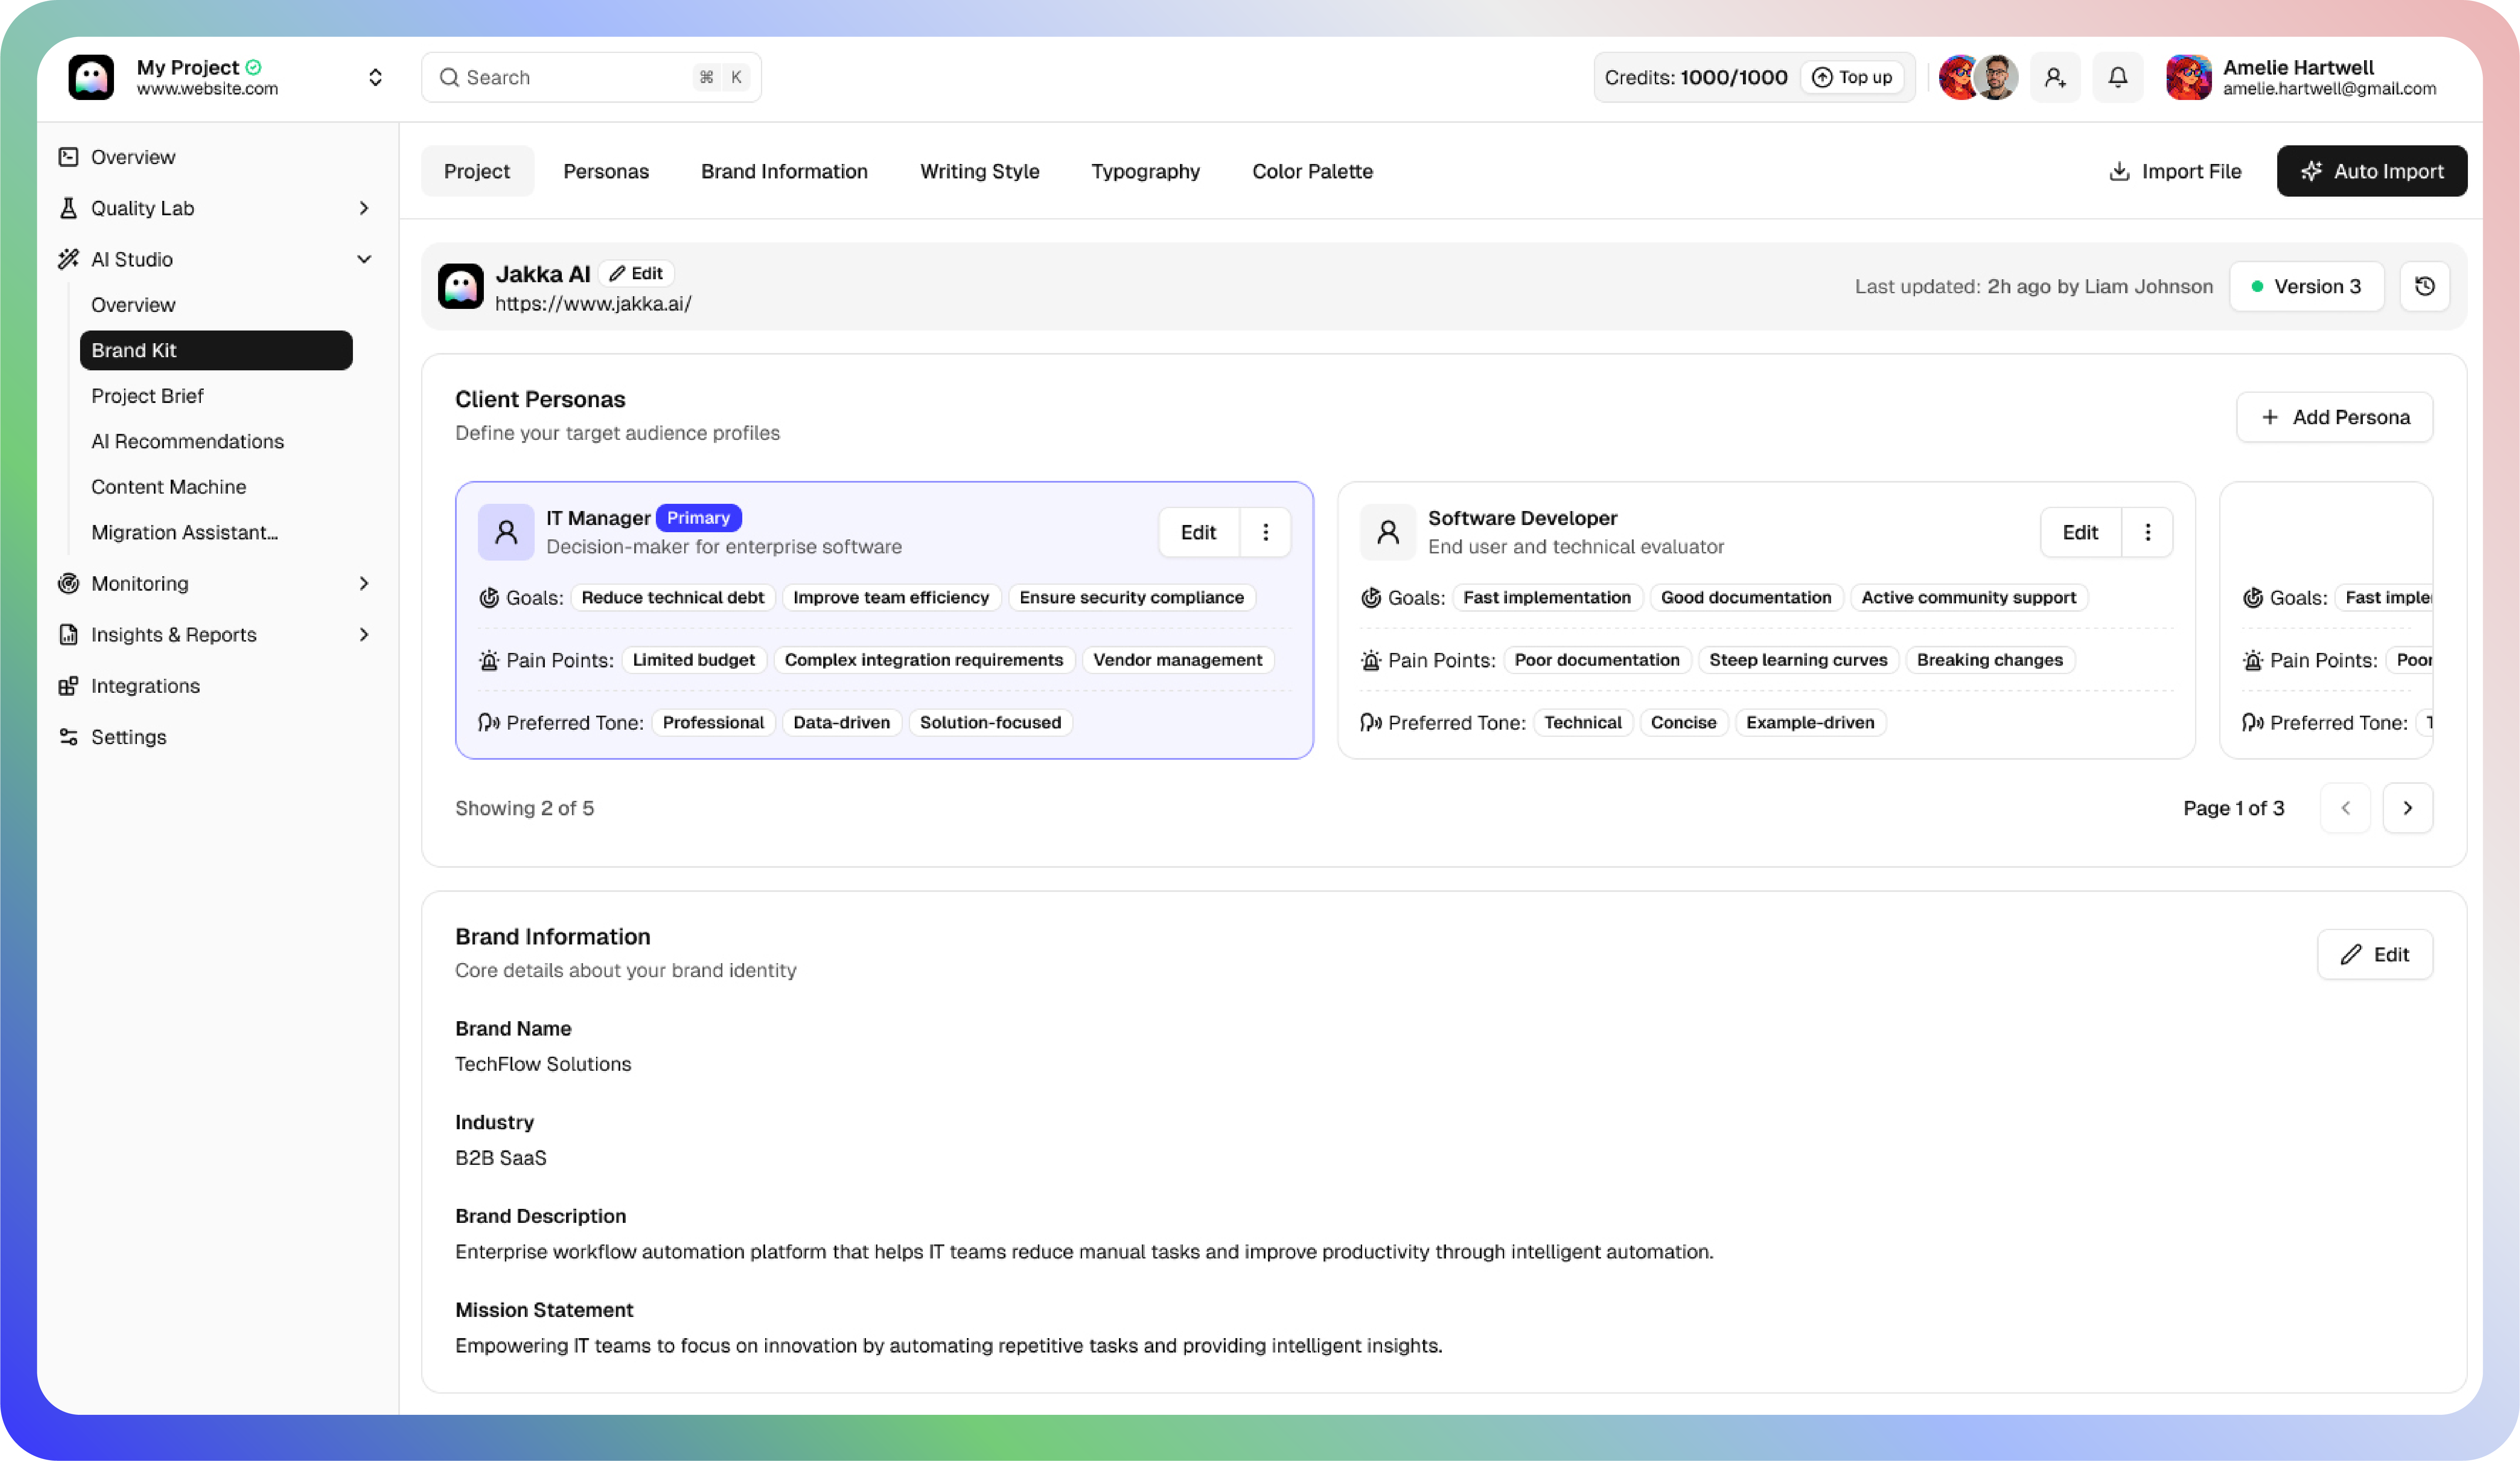Expand the Quality Lab sidebar section
Screen dimensions: 2520x1461
pos(363,208)
